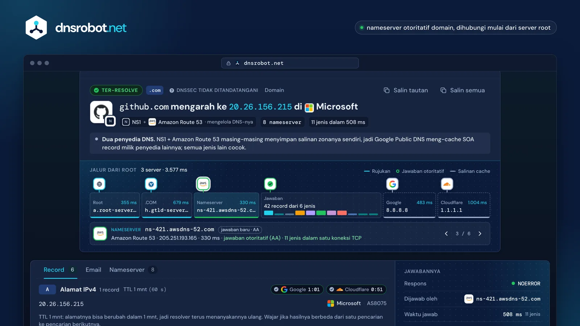Click the TER-RESOLVE status badge
The width and height of the screenshot is (580, 326).
click(116, 90)
